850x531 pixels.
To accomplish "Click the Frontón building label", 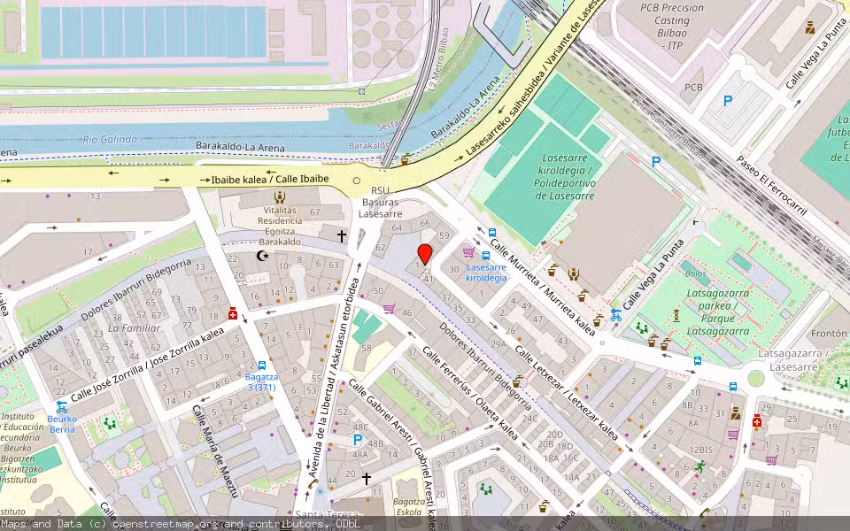I will click(829, 334).
